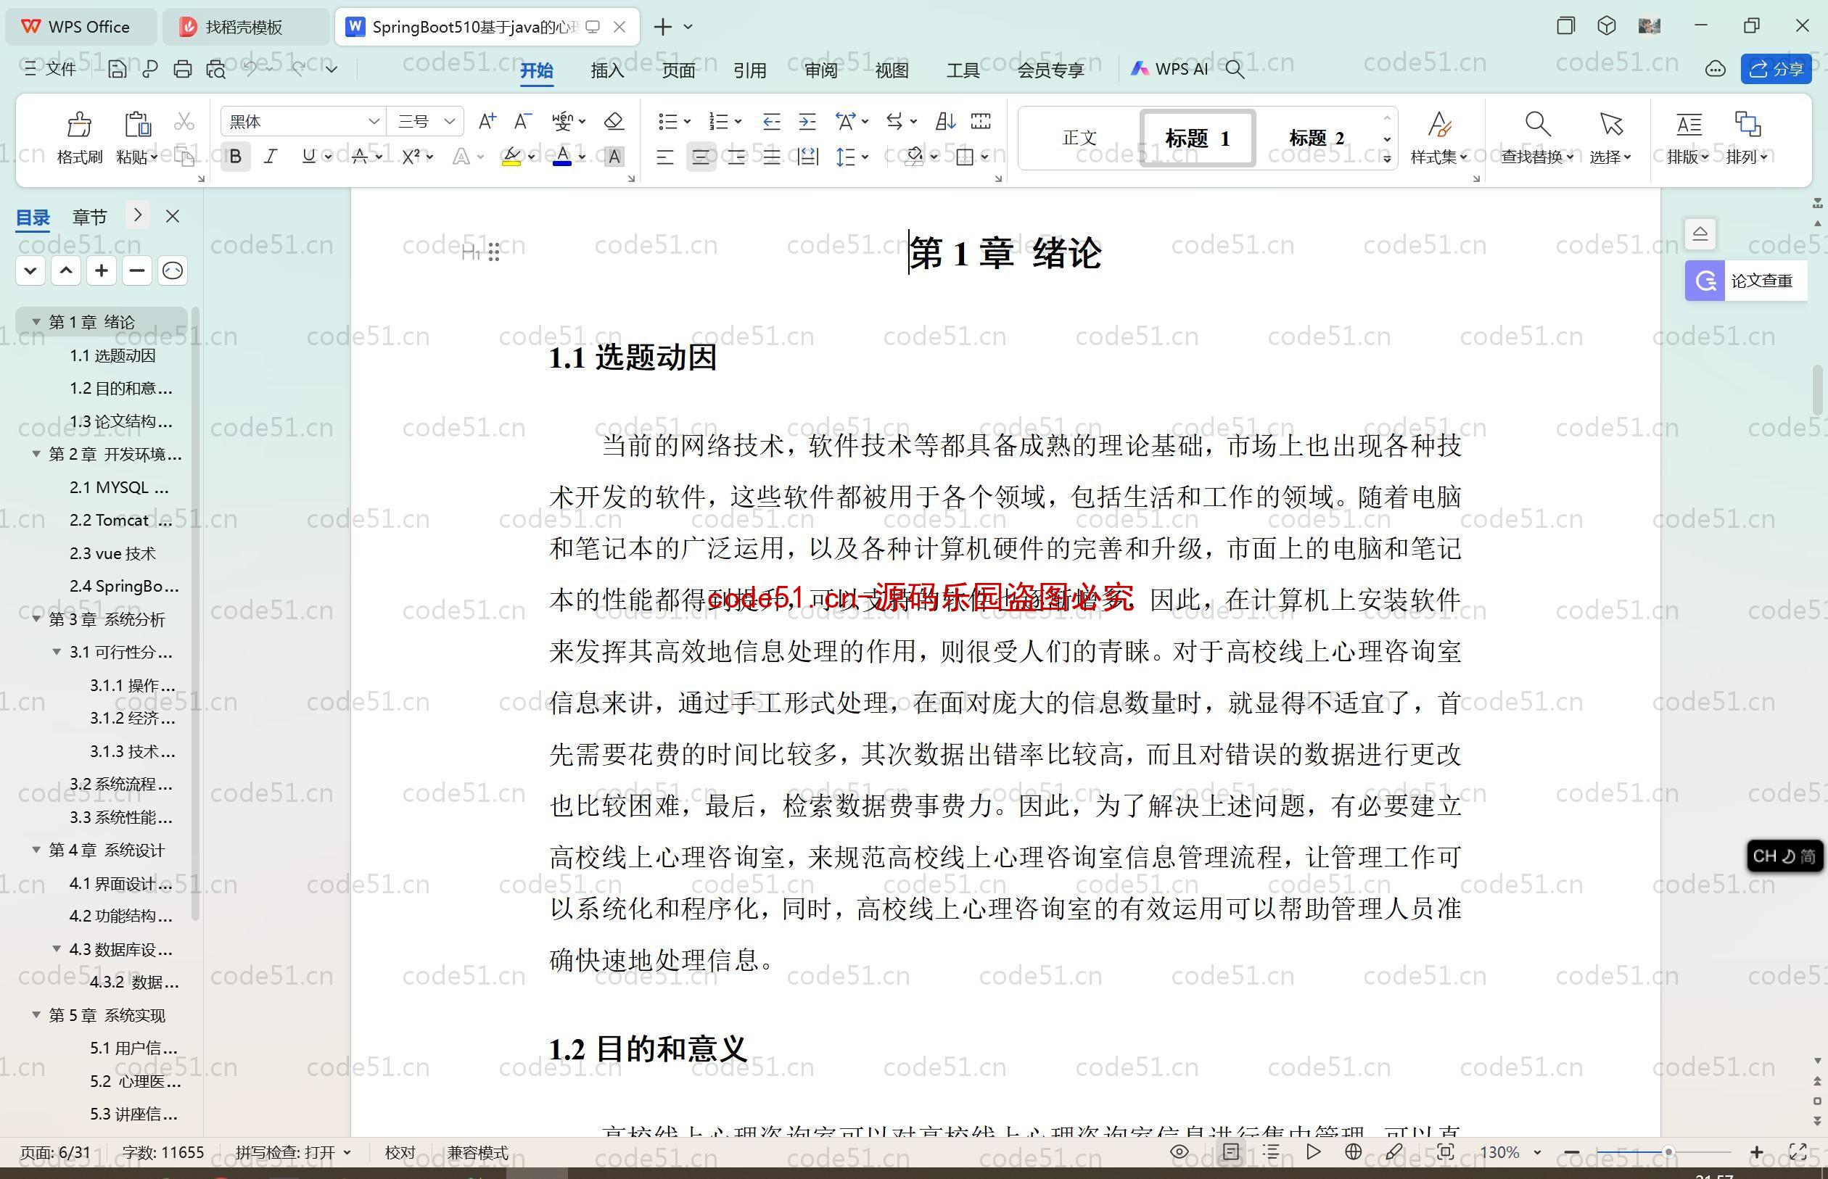Toggle Superscript X² formatting
This screenshot has height=1179, width=1828.
(411, 157)
